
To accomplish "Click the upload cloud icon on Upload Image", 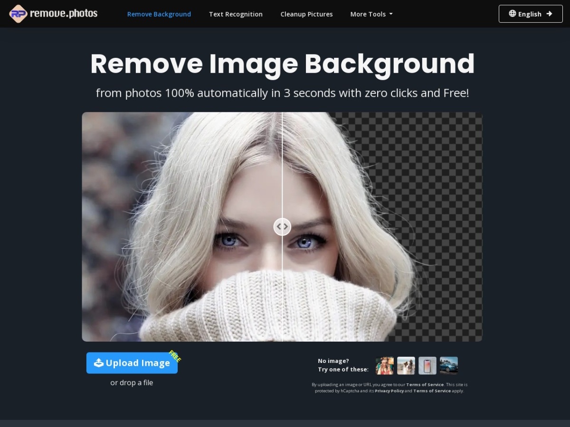I will 98,363.
